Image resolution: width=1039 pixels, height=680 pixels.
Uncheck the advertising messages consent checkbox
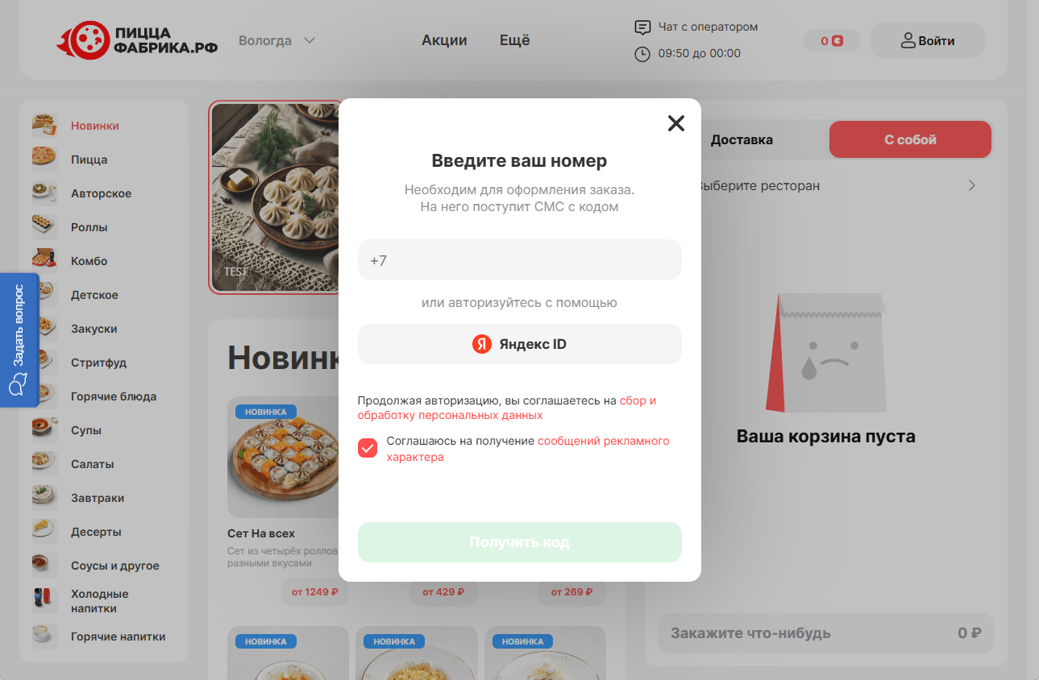click(x=368, y=448)
